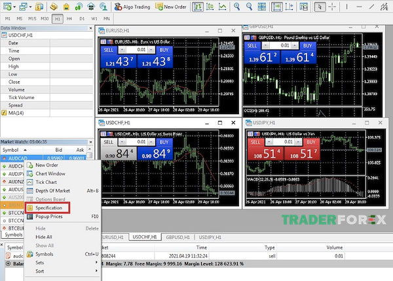The height and width of the screenshot is (281, 393).
Task: Switch timeframe to M5
Action: pos(19,18)
